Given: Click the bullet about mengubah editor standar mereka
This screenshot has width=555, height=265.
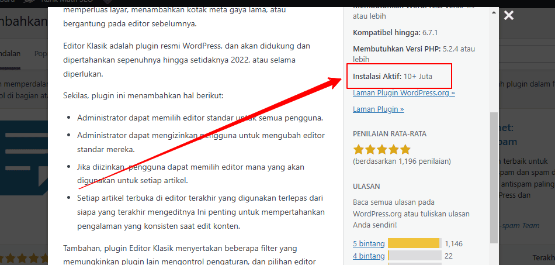Looking at the screenshot, I should click(201, 142).
